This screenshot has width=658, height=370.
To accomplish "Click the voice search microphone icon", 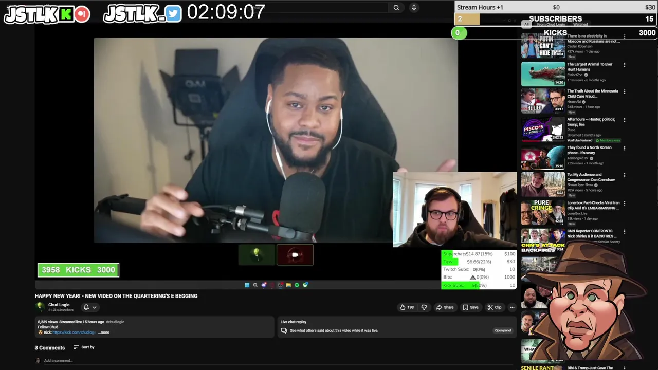I will (414, 7).
